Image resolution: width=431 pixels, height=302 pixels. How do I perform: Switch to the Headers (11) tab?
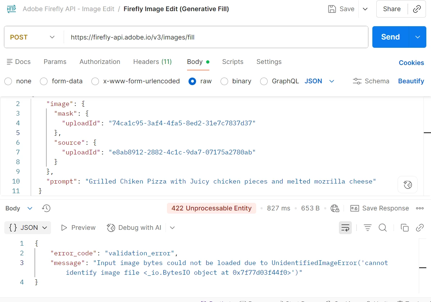pyautogui.click(x=153, y=62)
